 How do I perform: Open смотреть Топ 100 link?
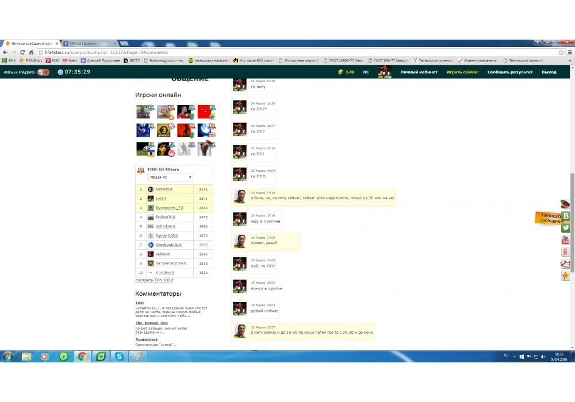coord(154,280)
